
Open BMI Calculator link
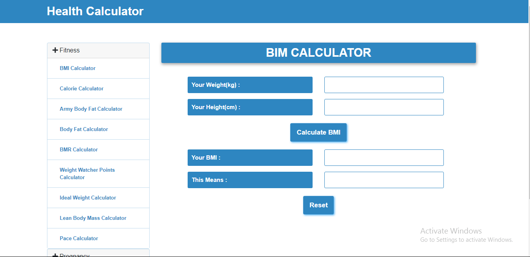tap(78, 68)
